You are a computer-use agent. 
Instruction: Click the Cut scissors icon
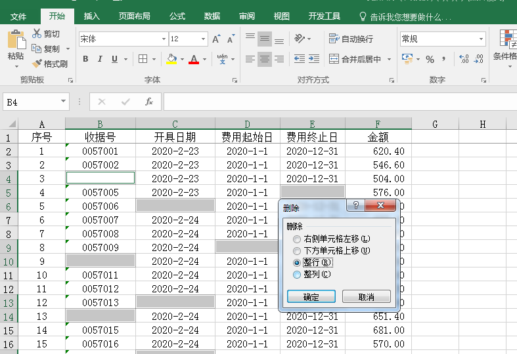[x=37, y=33]
